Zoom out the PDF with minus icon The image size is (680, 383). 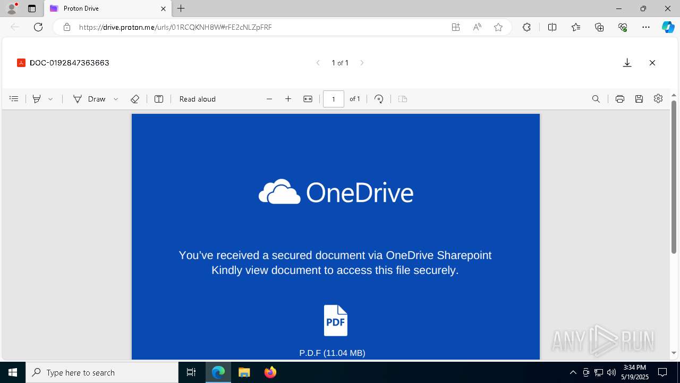pyautogui.click(x=269, y=99)
